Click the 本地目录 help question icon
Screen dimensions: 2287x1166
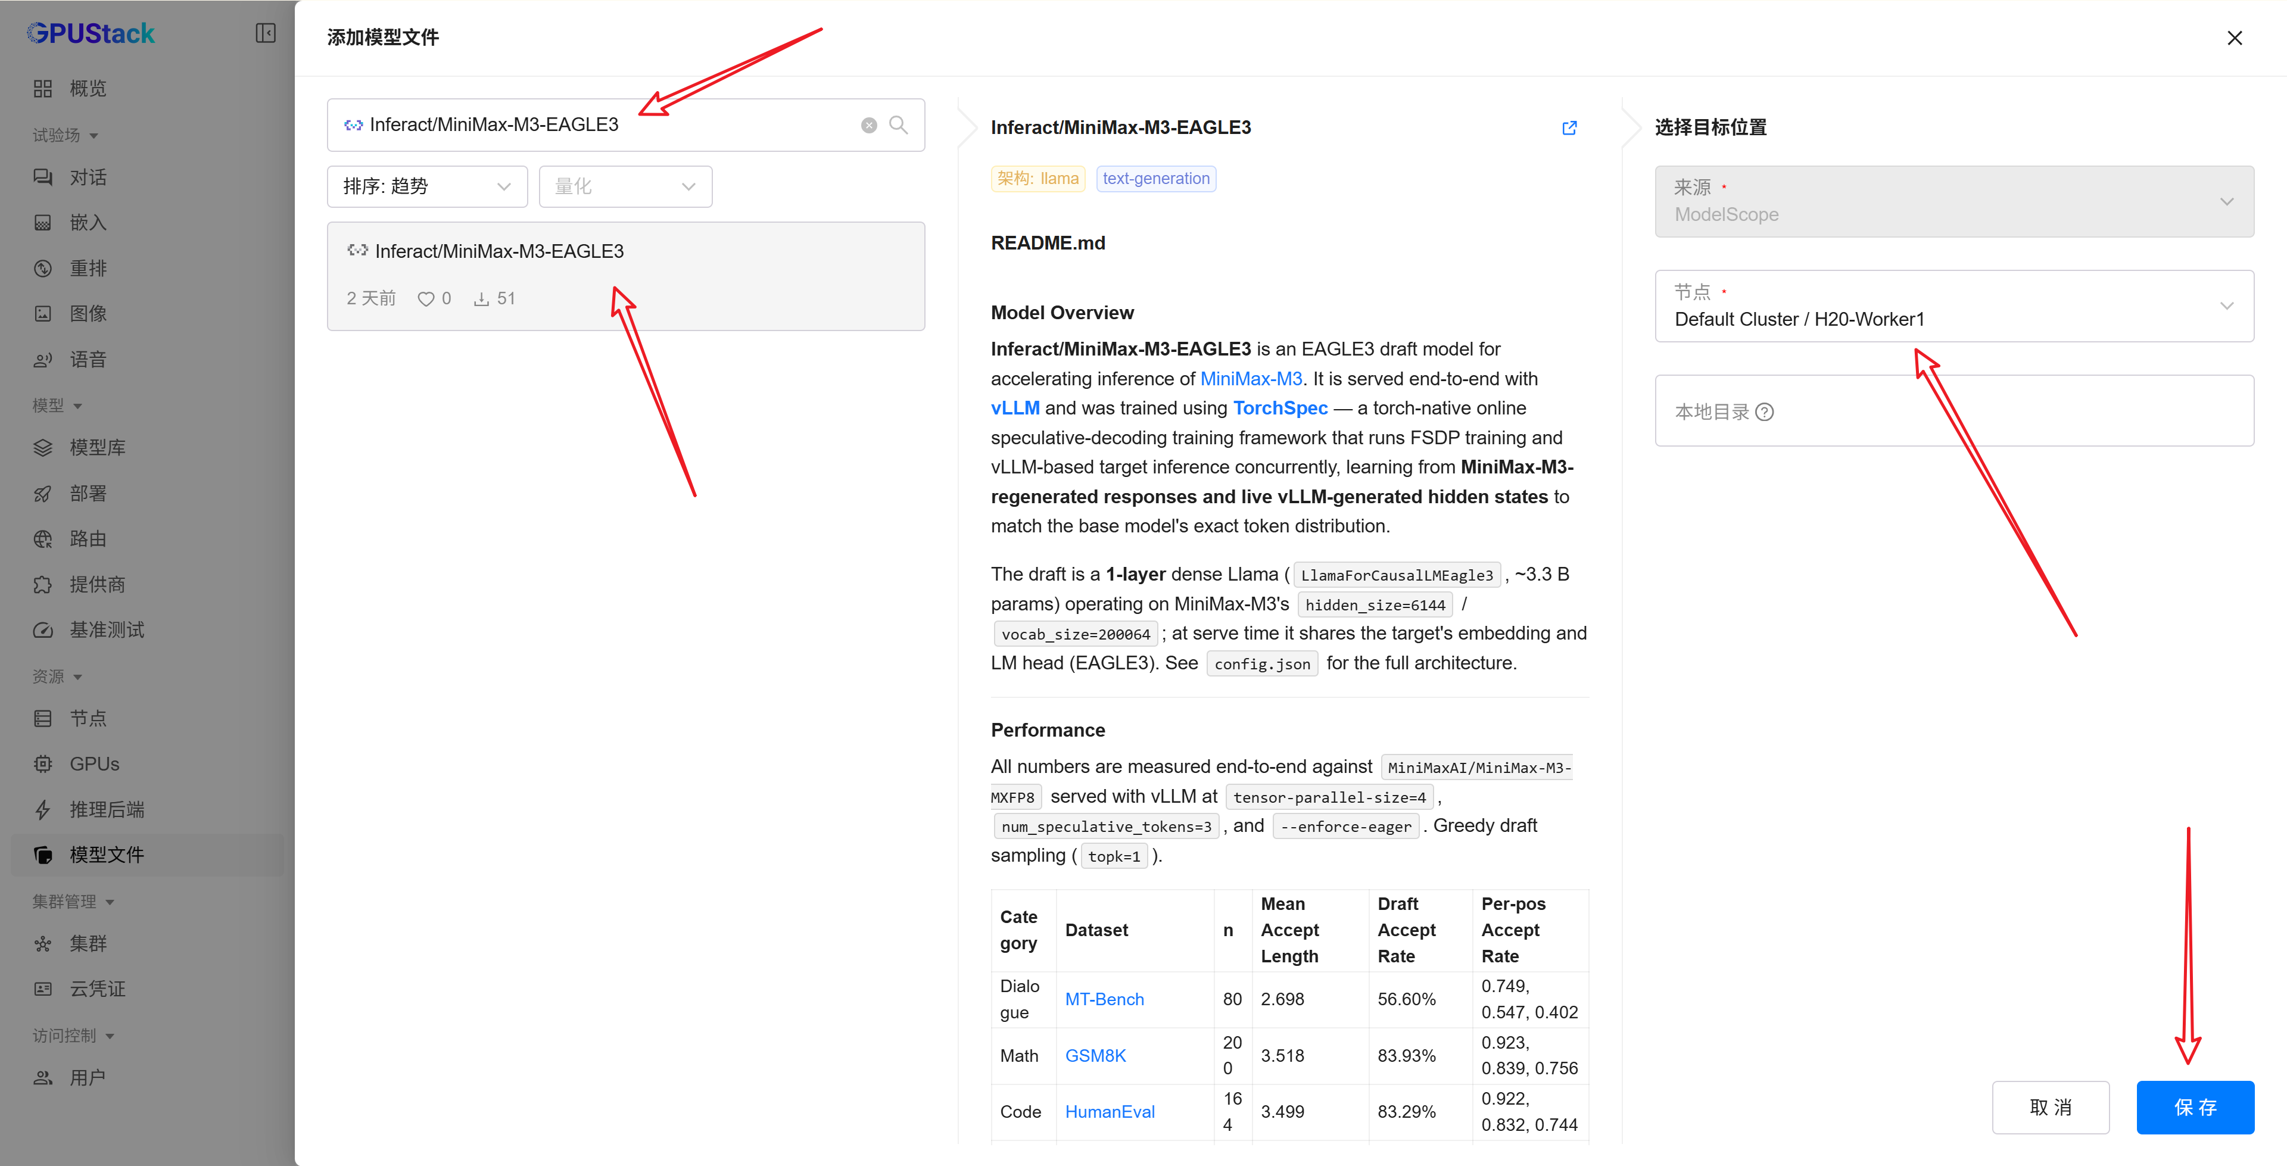point(1765,412)
